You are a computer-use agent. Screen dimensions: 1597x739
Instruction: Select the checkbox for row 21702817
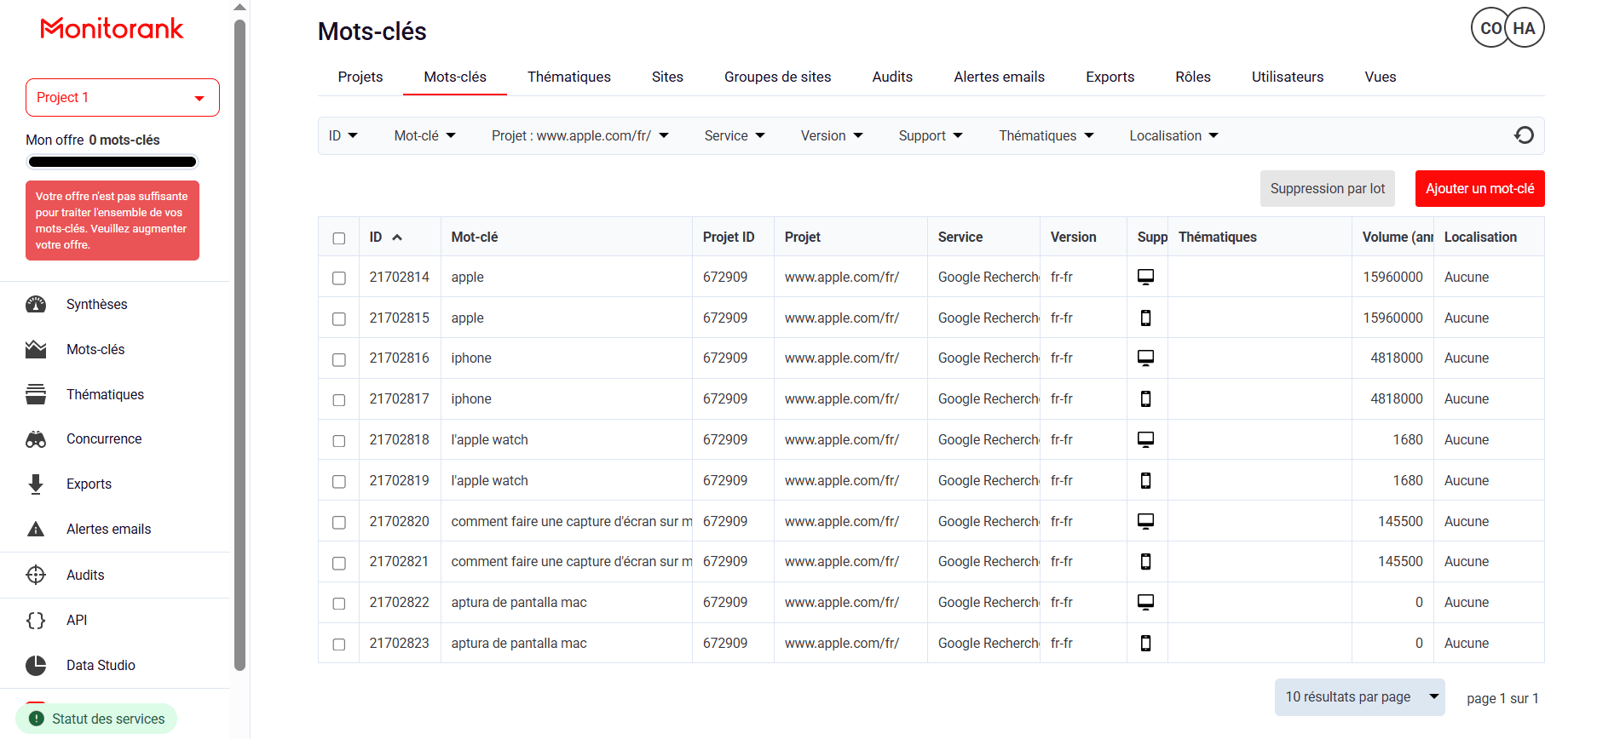click(x=339, y=400)
